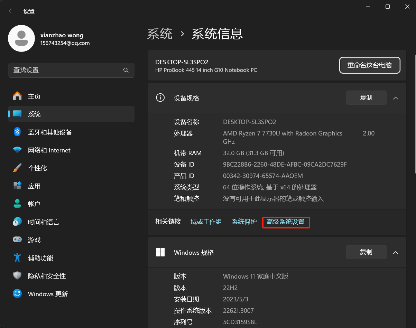Click the clock globe icon for 时间和语言

(x=17, y=222)
